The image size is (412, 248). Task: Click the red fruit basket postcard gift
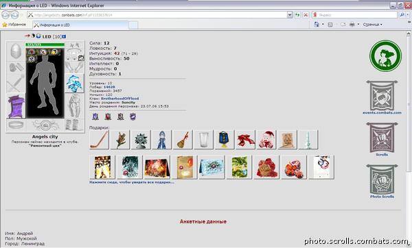(x=266, y=167)
